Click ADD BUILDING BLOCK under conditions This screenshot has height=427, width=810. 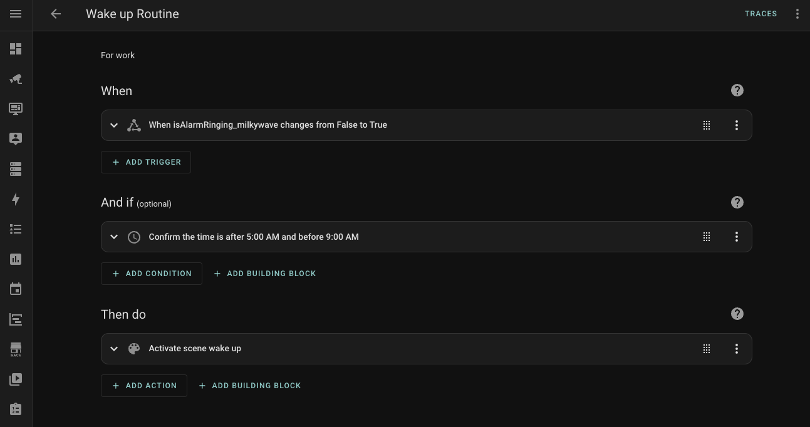[264, 274]
